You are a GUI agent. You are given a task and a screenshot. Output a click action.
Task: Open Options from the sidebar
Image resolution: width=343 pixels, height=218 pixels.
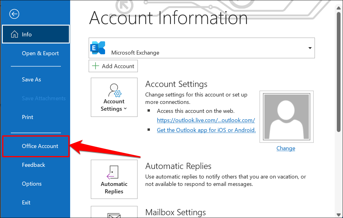point(32,184)
